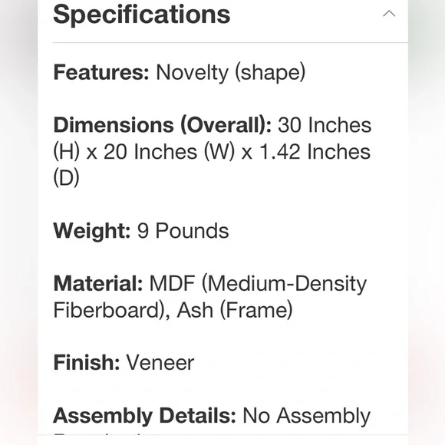Viewport: 445px width, 445px height.
Task: Click the 1.42 Inches depth text
Action: coord(315,152)
